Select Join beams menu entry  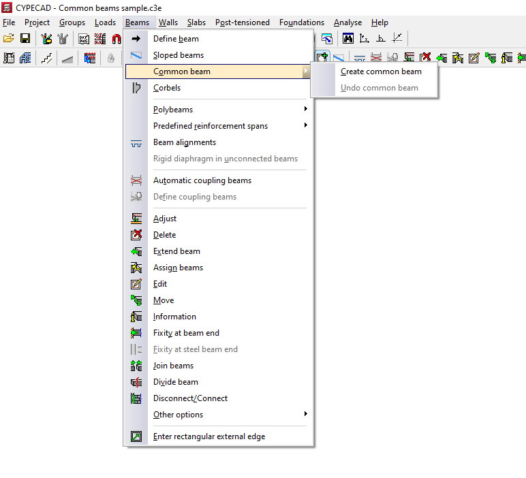(x=173, y=366)
